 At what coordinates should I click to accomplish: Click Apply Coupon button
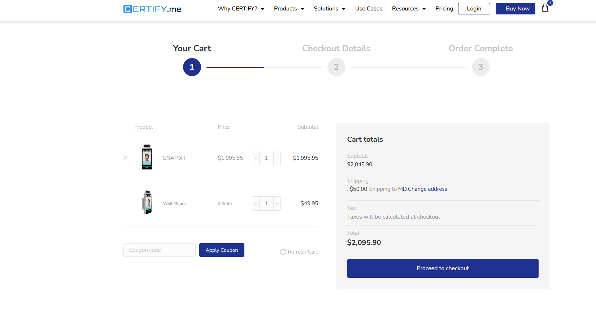[222, 250]
